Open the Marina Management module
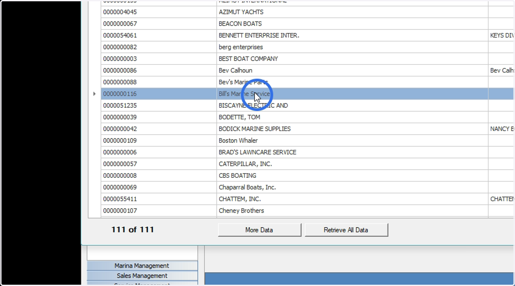The width and height of the screenshot is (515, 286). click(x=142, y=266)
